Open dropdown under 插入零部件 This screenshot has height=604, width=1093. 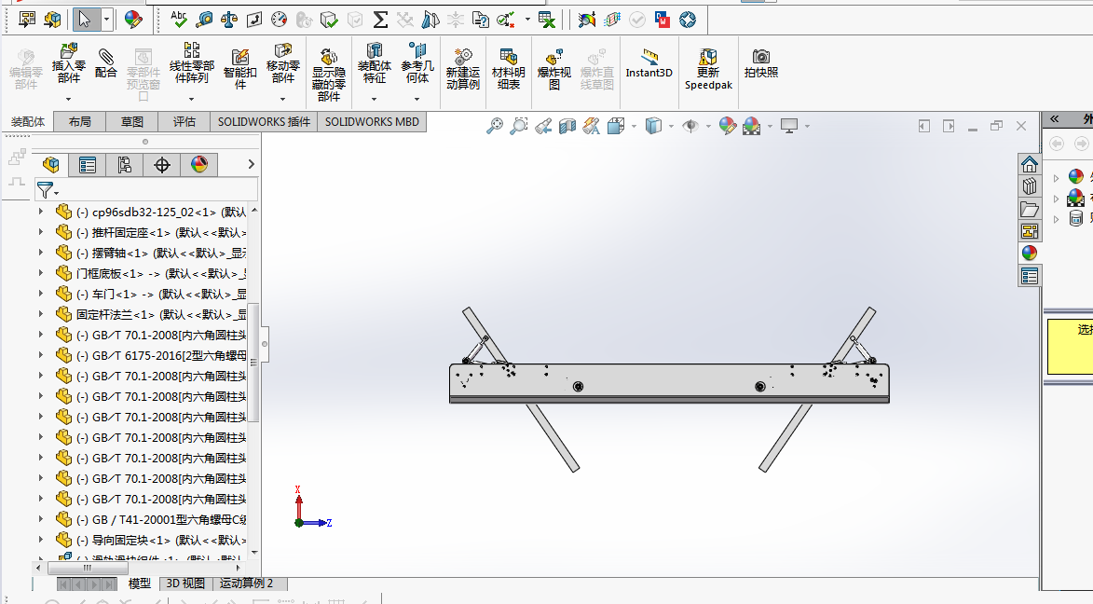point(68,99)
